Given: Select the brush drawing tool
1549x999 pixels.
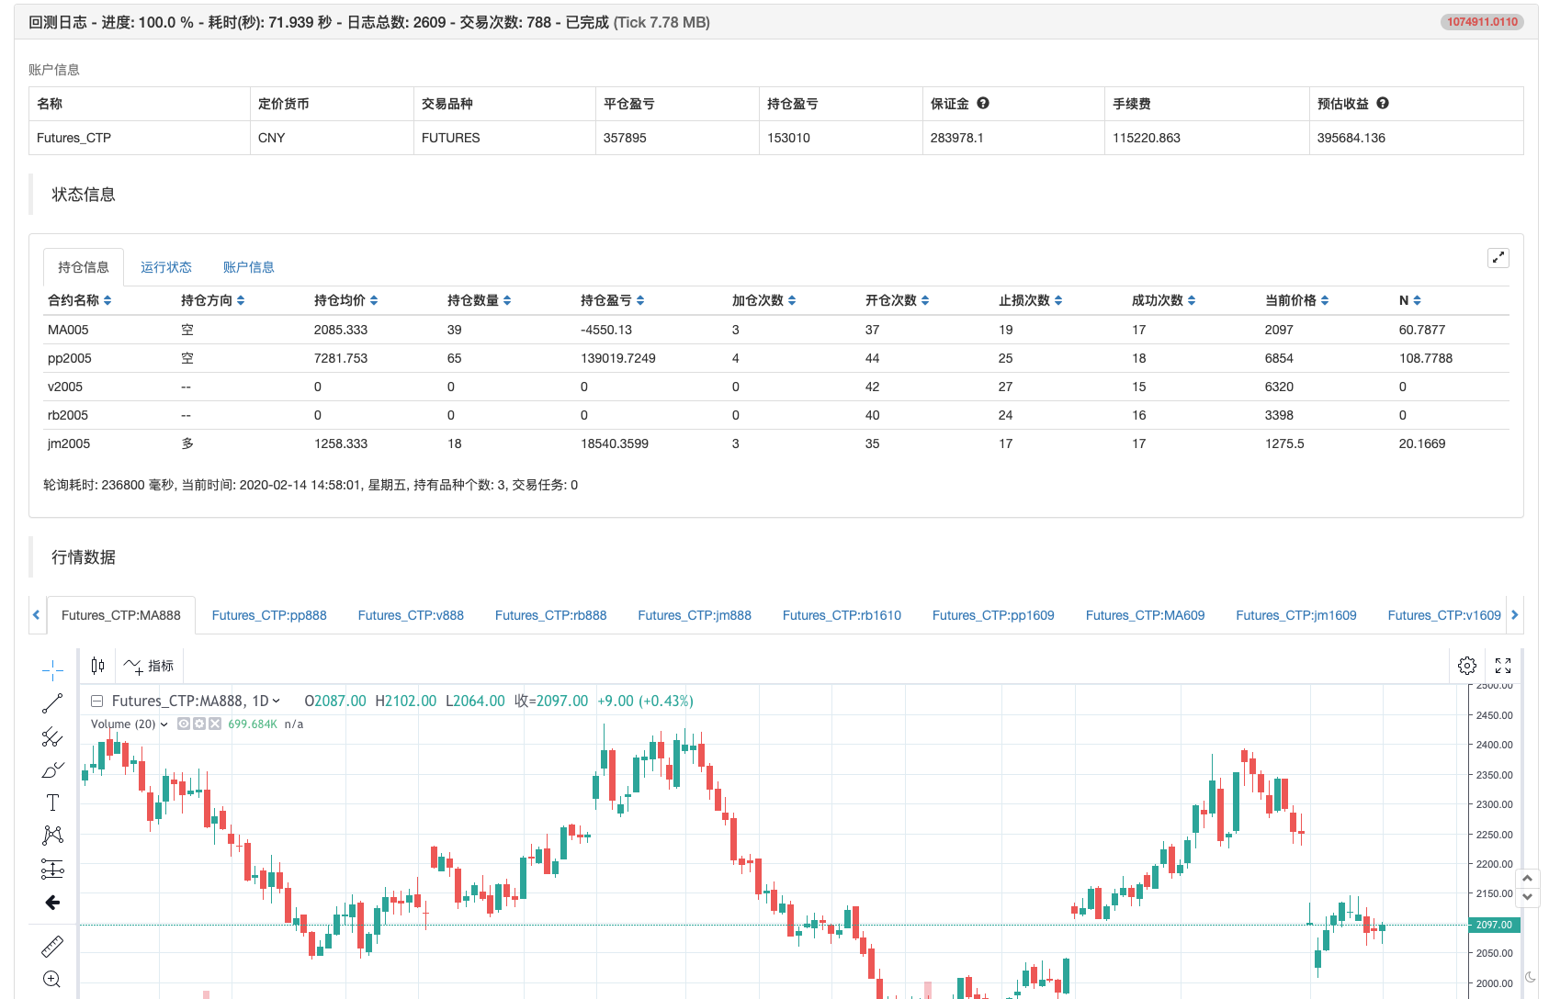Looking at the screenshot, I should 52,770.
